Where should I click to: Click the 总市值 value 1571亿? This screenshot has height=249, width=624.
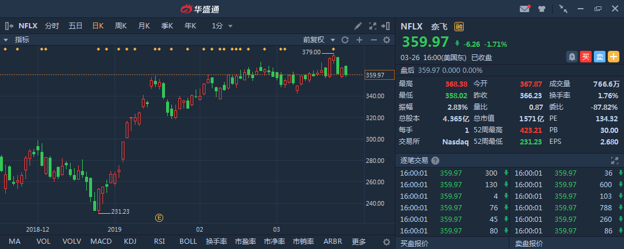[531, 118]
